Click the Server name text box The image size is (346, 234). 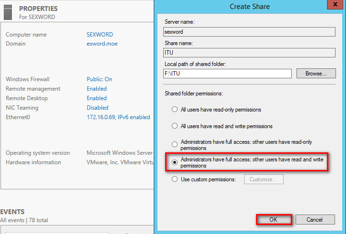[249, 32]
